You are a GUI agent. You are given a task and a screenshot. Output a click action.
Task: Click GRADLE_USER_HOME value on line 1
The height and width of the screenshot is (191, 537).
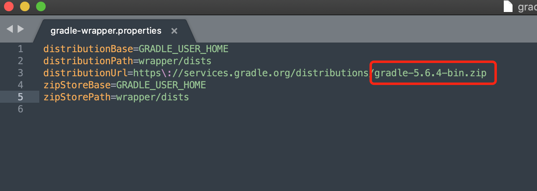[x=184, y=49]
